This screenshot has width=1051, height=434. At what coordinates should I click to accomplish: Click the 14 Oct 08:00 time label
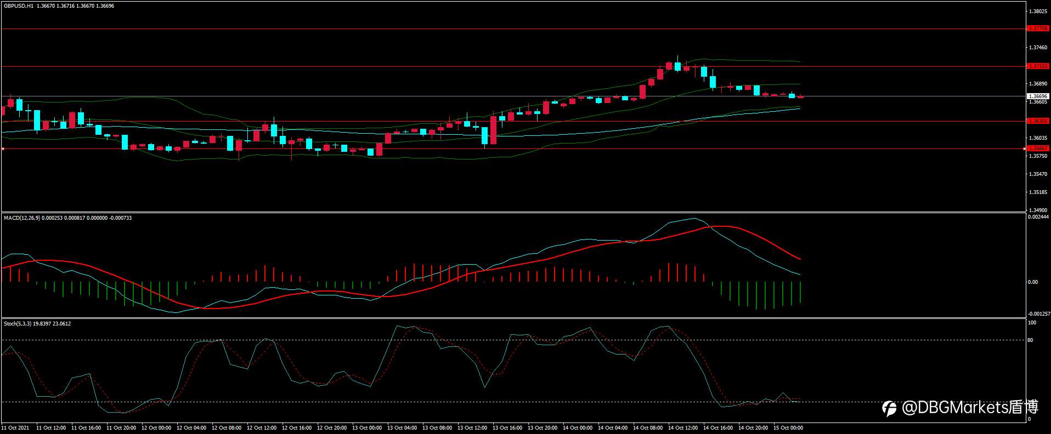(x=648, y=427)
